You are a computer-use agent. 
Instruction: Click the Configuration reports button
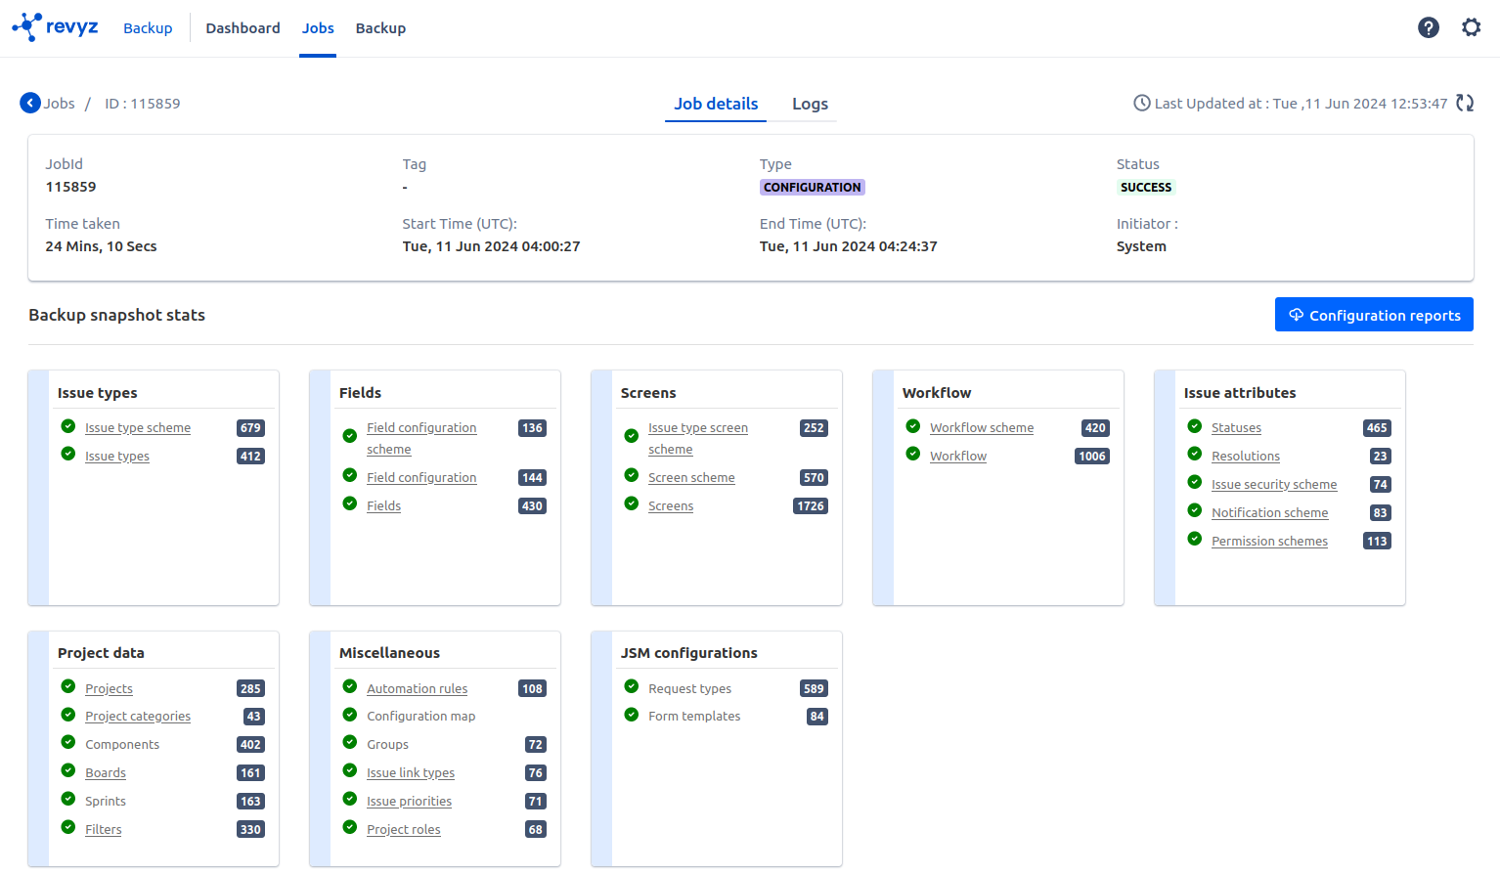point(1373,315)
